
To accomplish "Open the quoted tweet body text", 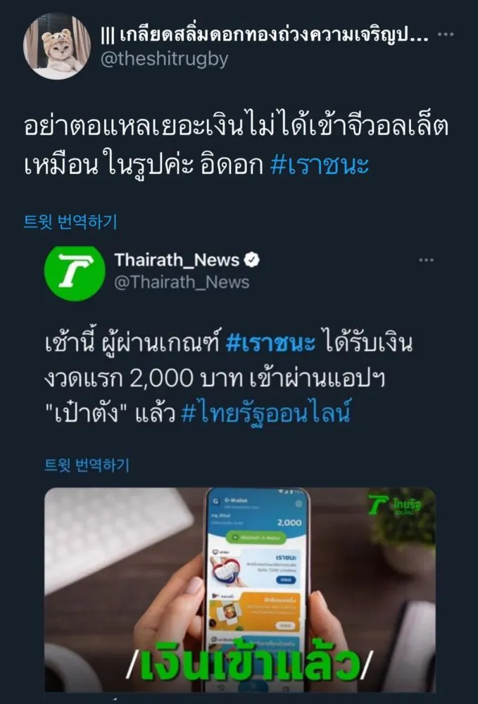I will point(229,378).
